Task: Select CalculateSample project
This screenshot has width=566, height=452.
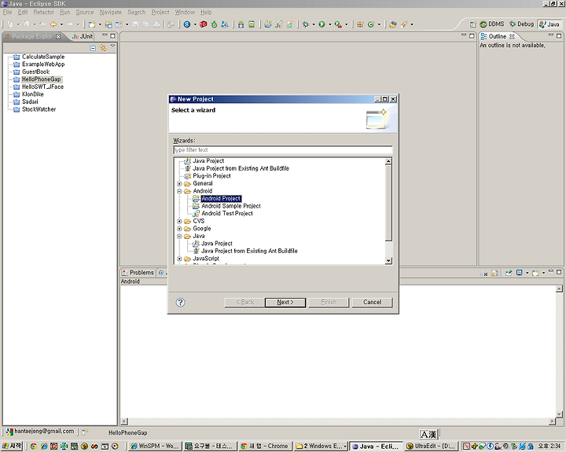Action: [x=43, y=57]
